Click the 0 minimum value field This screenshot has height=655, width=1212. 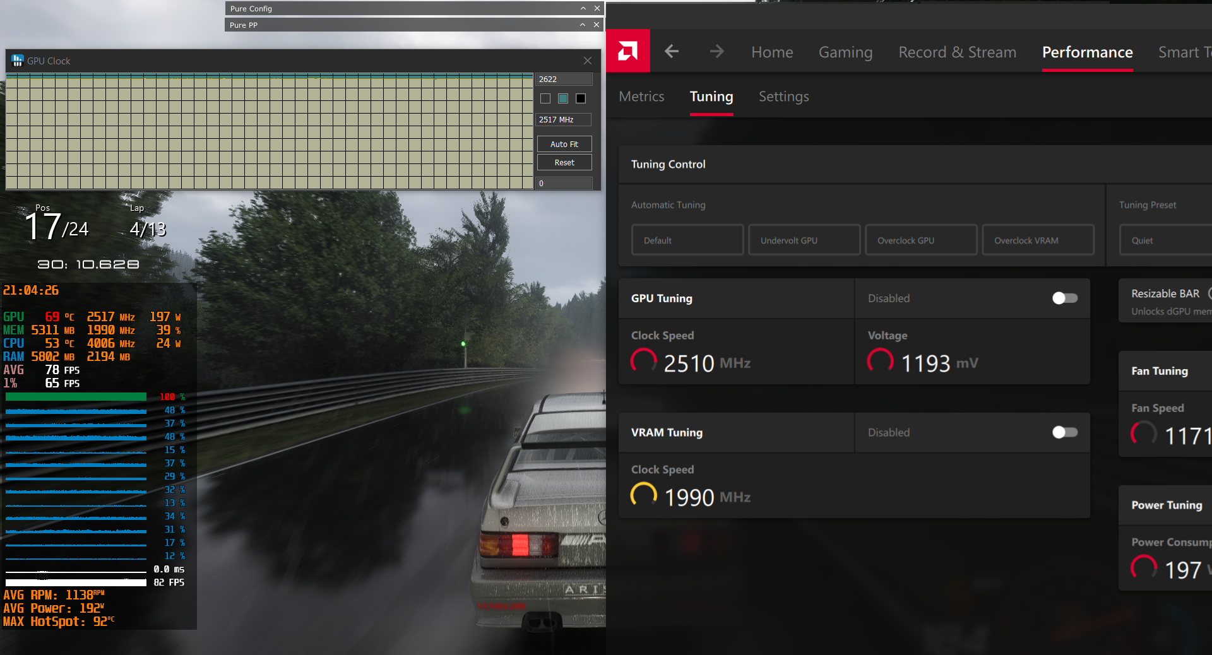coord(564,183)
